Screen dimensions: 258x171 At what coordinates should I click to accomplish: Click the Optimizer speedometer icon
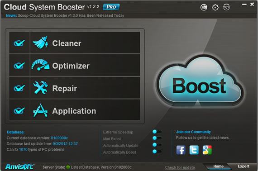pos(40,65)
